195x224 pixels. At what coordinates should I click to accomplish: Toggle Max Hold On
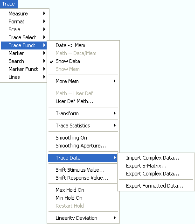83,190
